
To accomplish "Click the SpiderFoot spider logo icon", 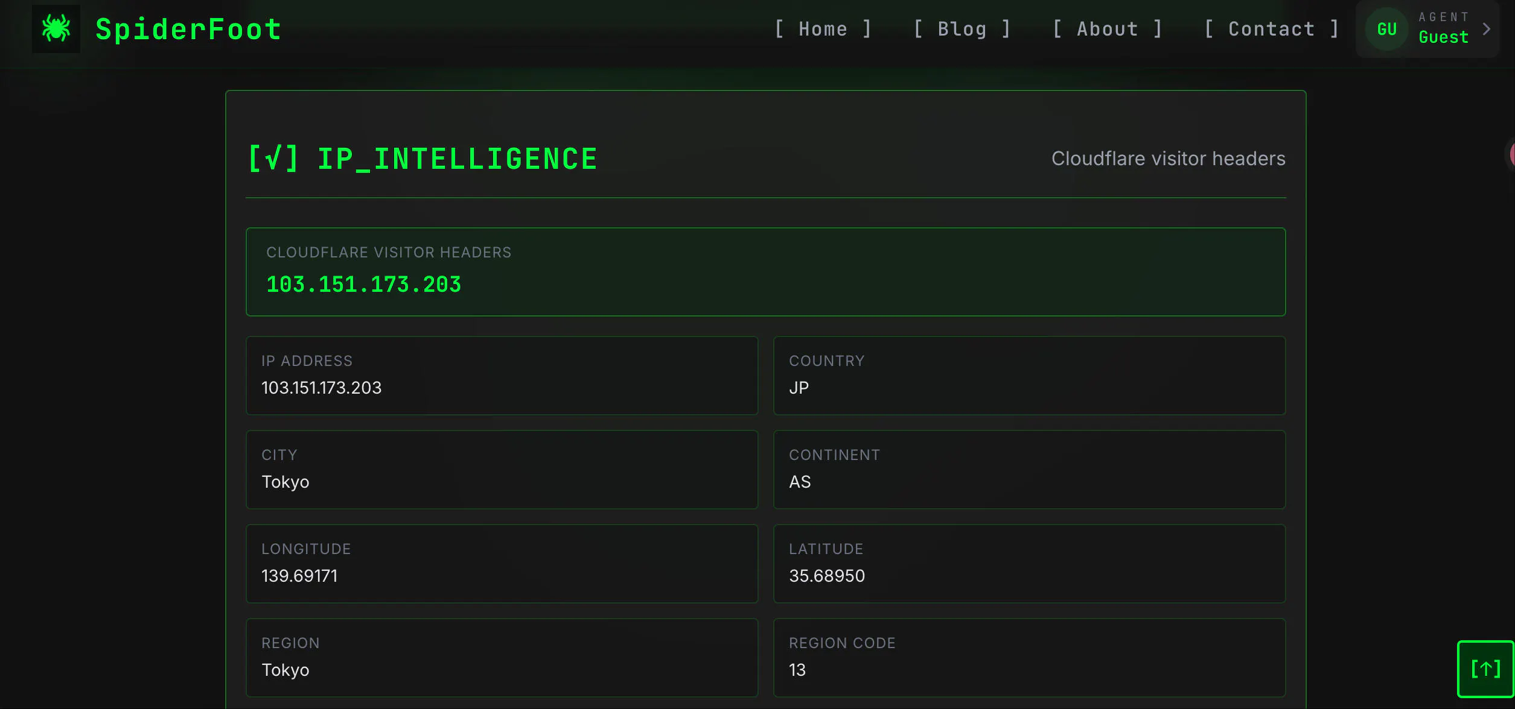I will tap(56, 29).
